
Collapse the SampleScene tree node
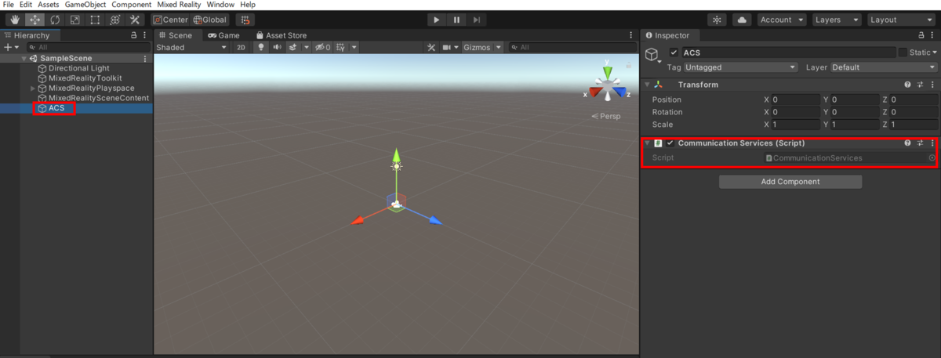coord(24,58)
